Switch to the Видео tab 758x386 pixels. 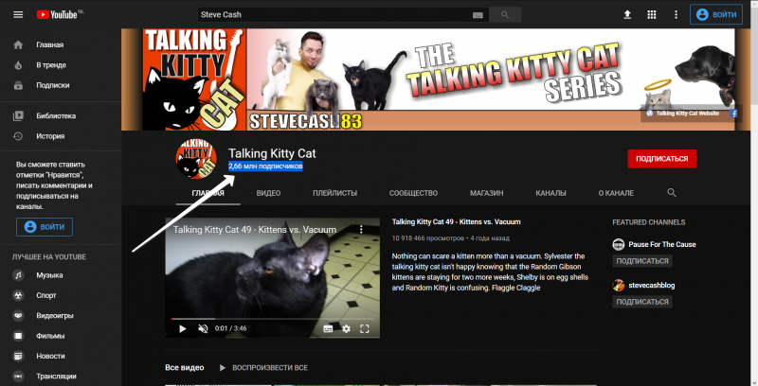click(268, 193)
